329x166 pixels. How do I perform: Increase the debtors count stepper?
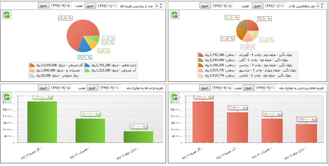[322, 5]
